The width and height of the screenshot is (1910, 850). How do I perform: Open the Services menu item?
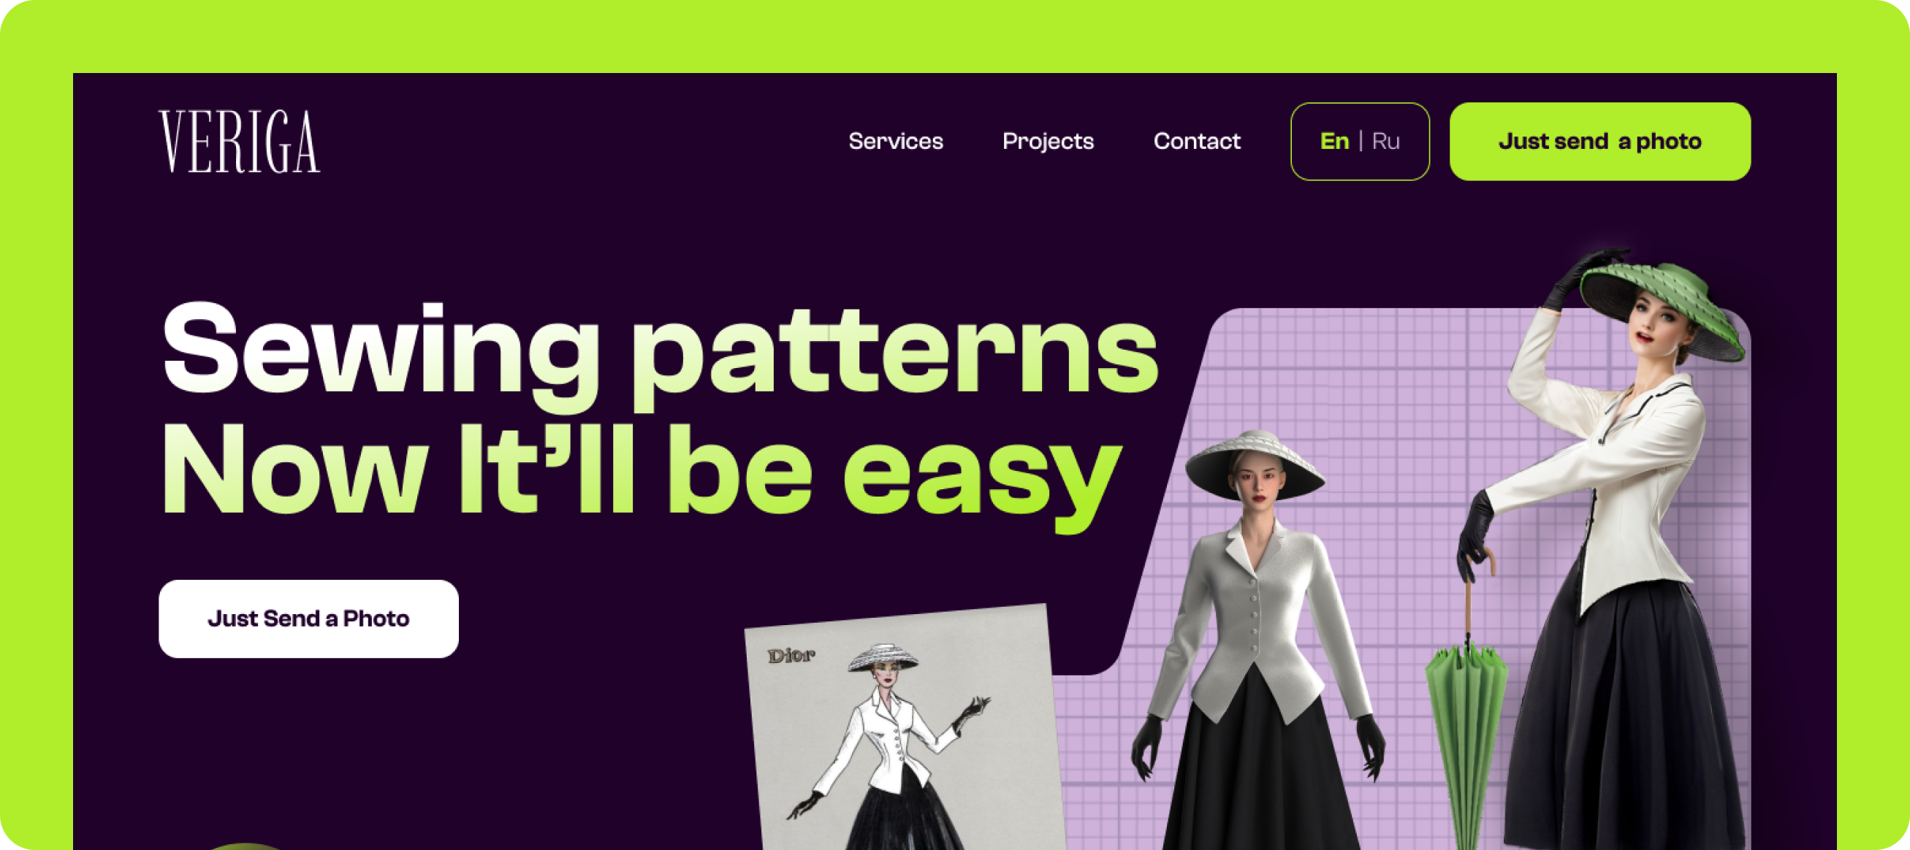click(896, 141)
